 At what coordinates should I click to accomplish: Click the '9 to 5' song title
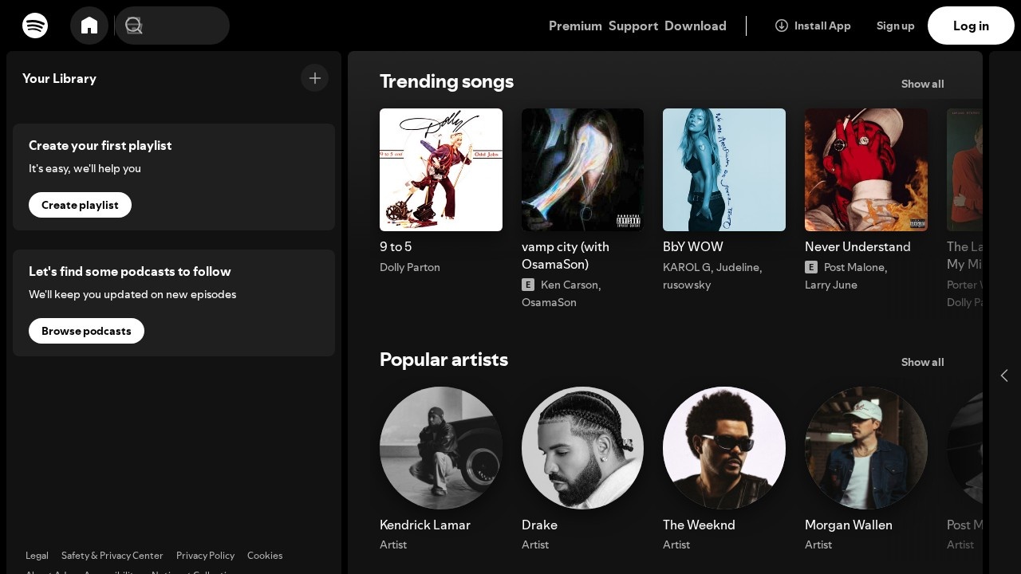coord(396,246)
